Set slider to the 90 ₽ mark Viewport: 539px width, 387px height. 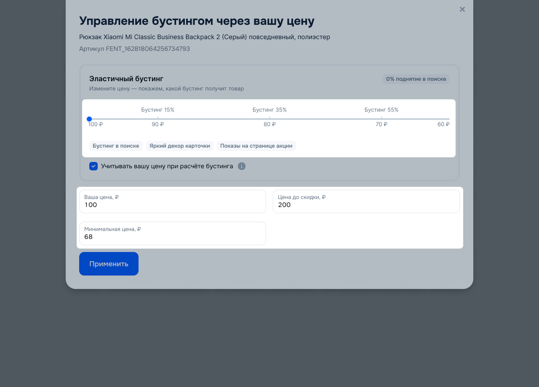pos(158,119)
